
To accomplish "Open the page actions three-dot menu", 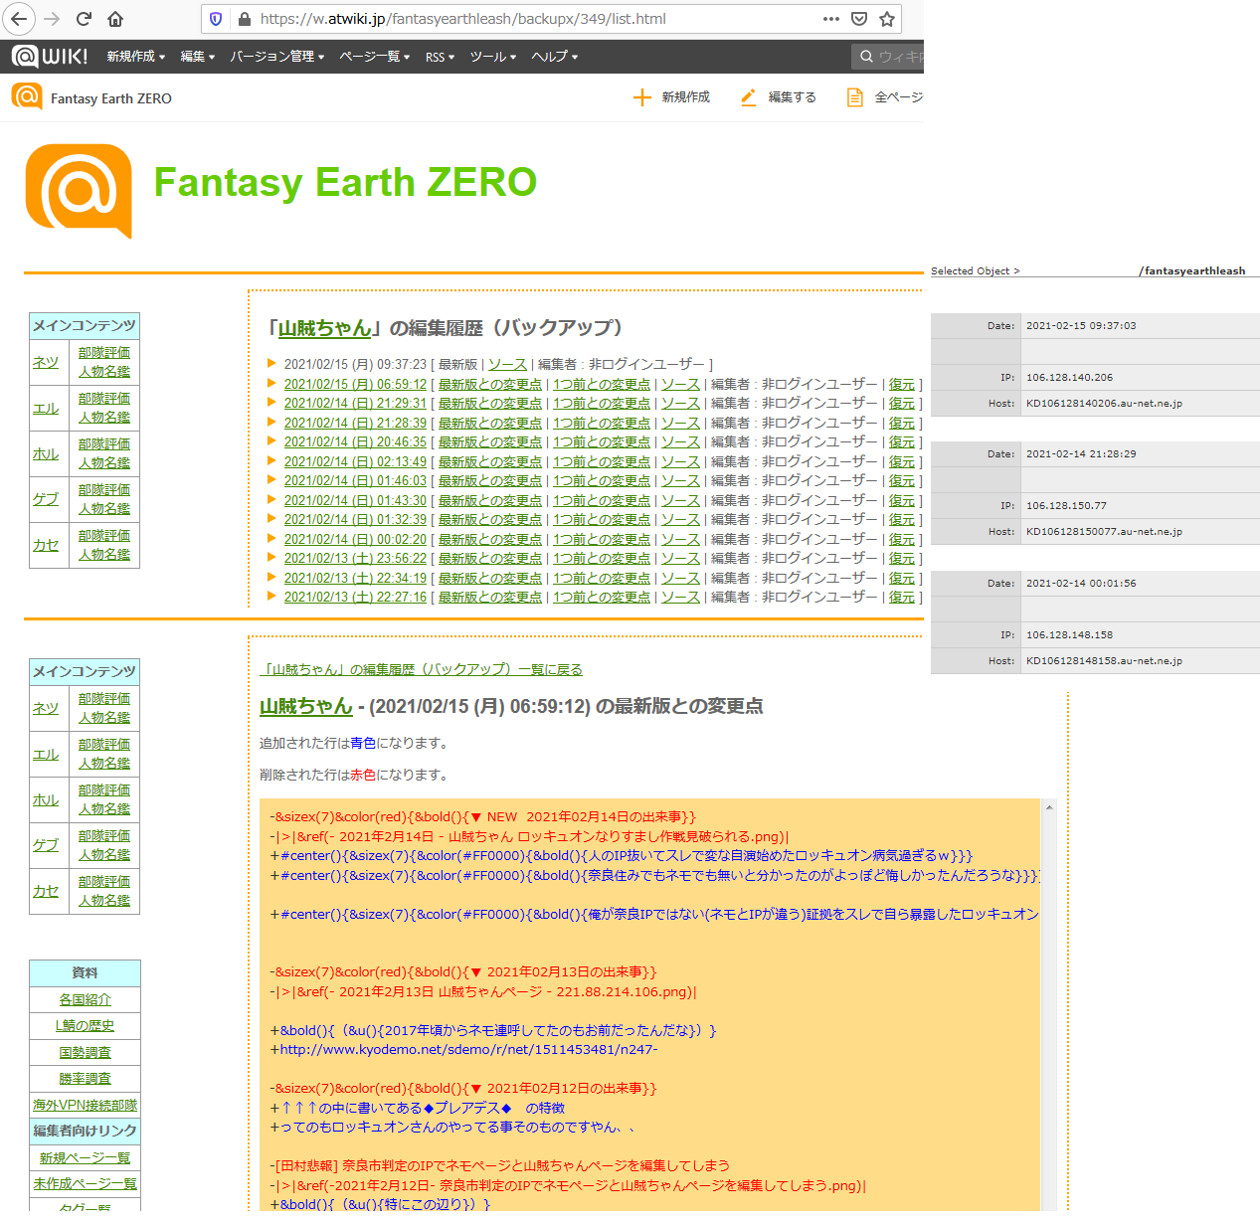I will coord(831,19).
